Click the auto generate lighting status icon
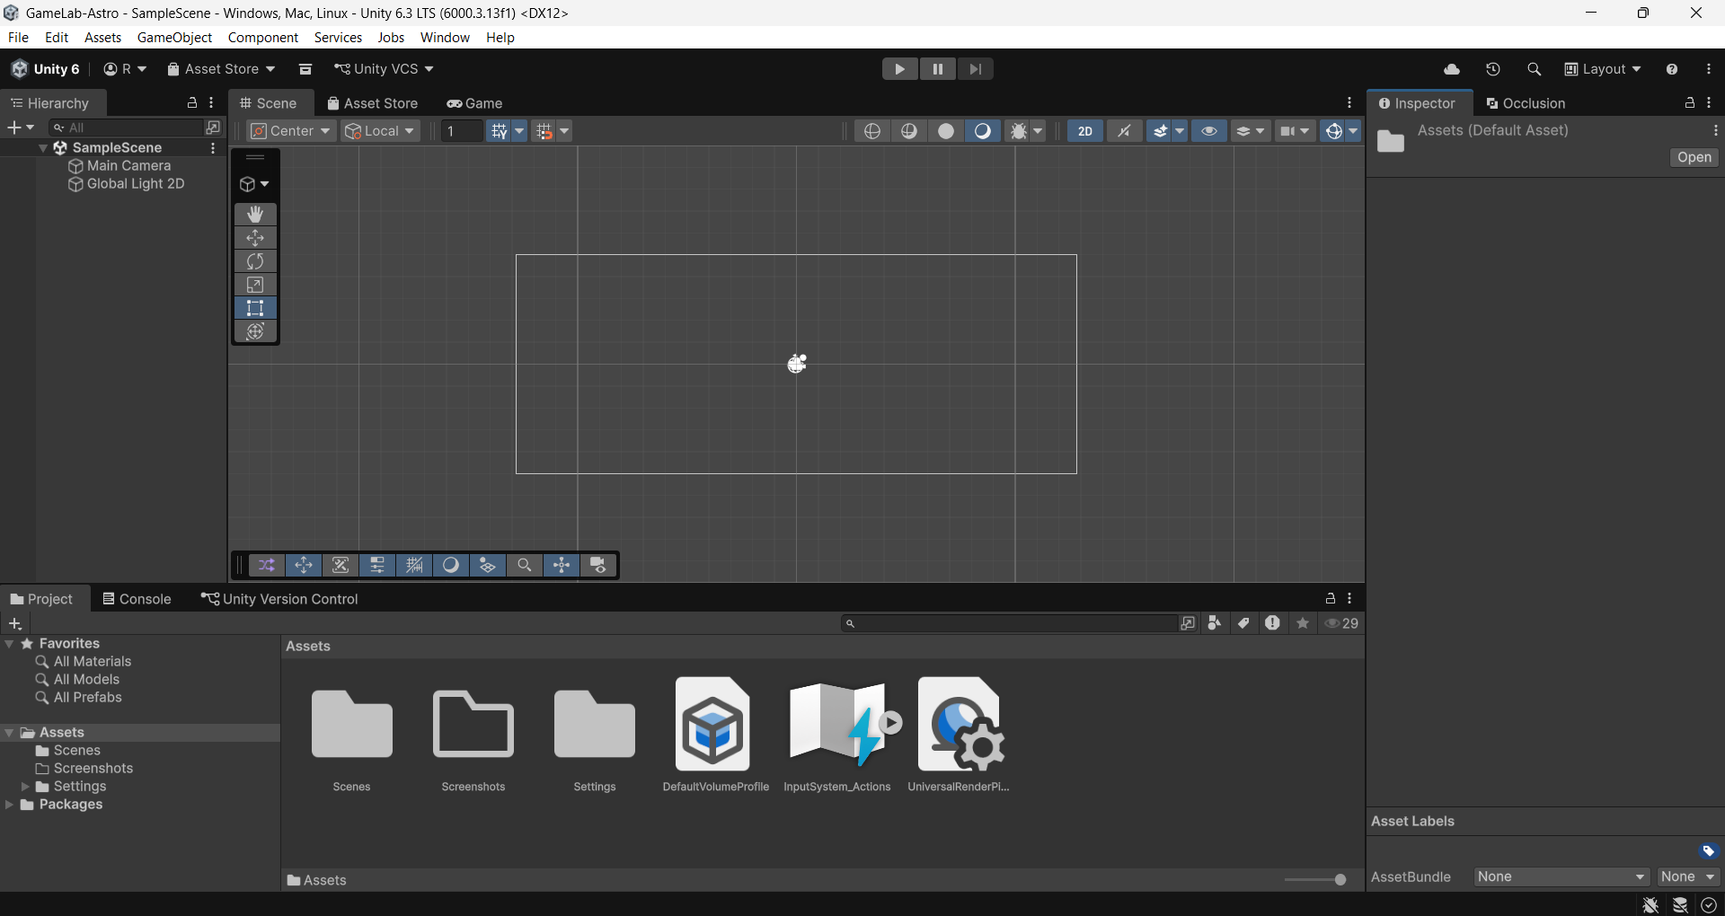Screen dimensions: 1725x916 (x=1680, y=905)
